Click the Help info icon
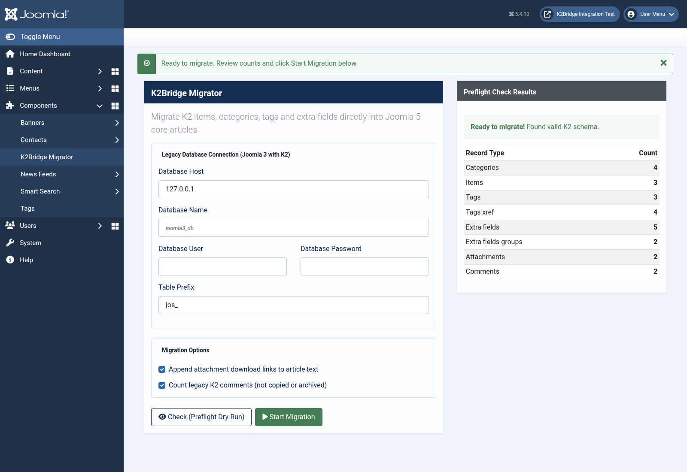687x472 pixels. click(x=10, y=260)
